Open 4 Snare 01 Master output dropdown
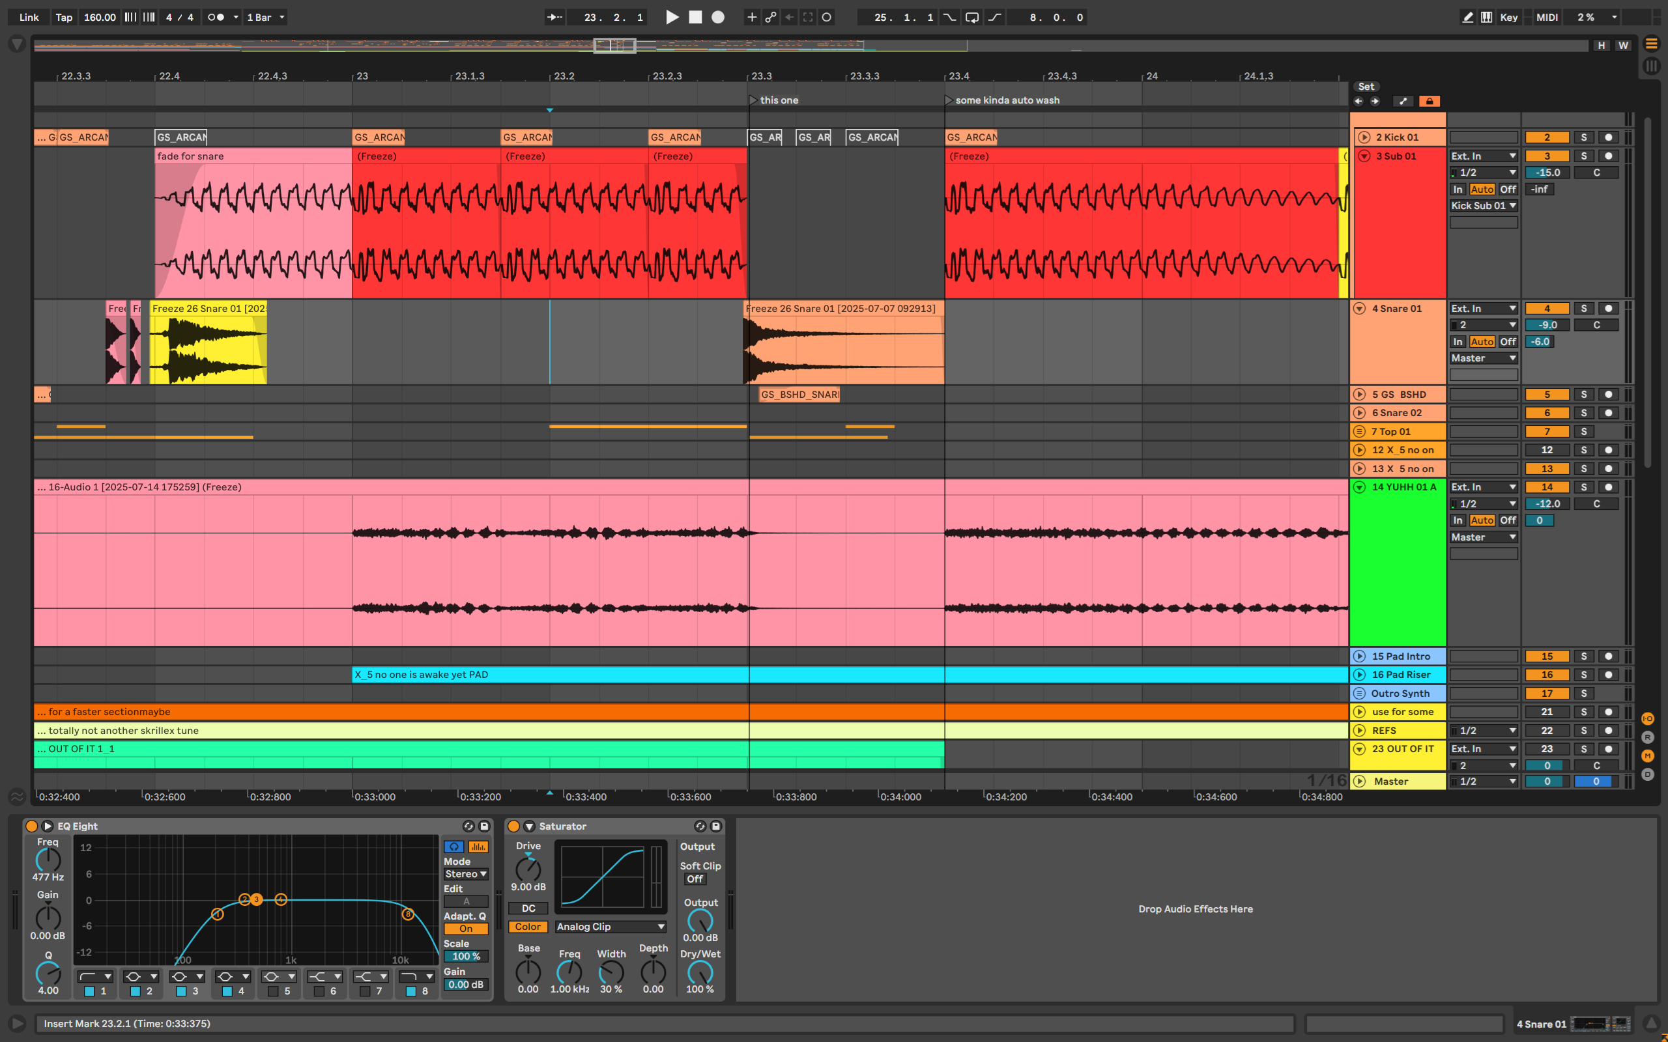 pos(1483,358)
